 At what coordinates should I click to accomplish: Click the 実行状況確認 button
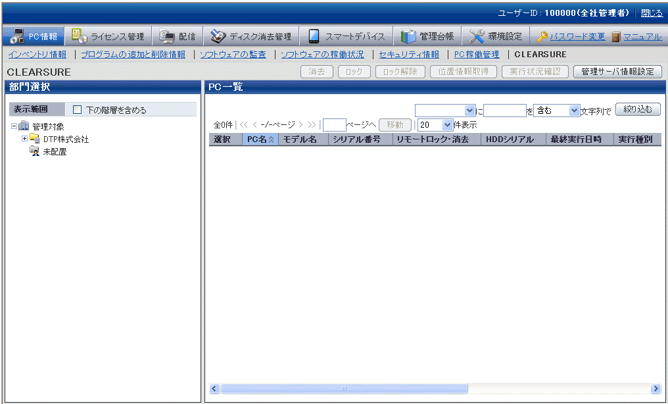click(x=535, y=72)
